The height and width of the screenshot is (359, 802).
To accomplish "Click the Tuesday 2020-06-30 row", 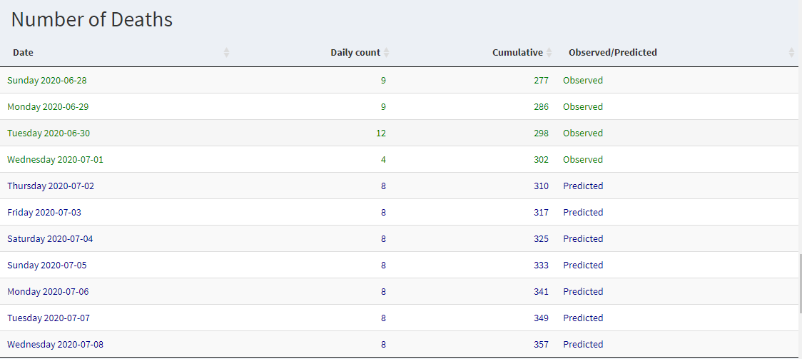I will (x=399, y=133).
